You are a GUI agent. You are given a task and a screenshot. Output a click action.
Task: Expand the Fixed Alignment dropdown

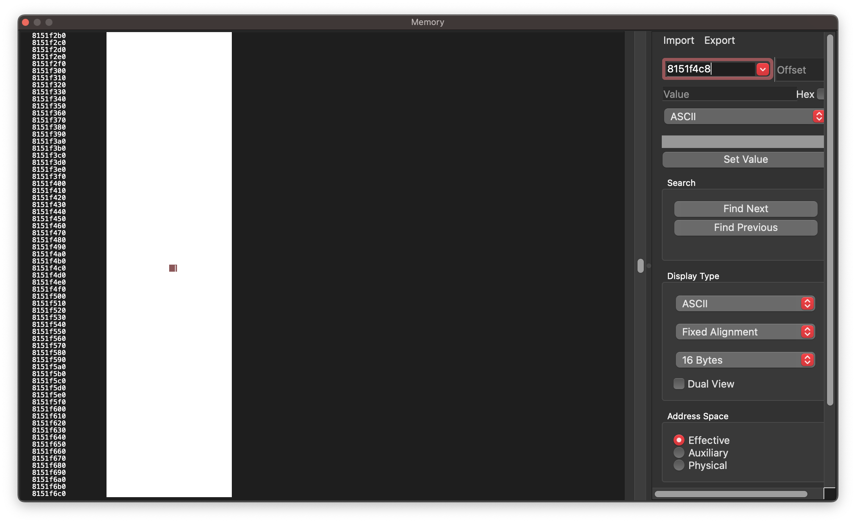coord(745,332)
